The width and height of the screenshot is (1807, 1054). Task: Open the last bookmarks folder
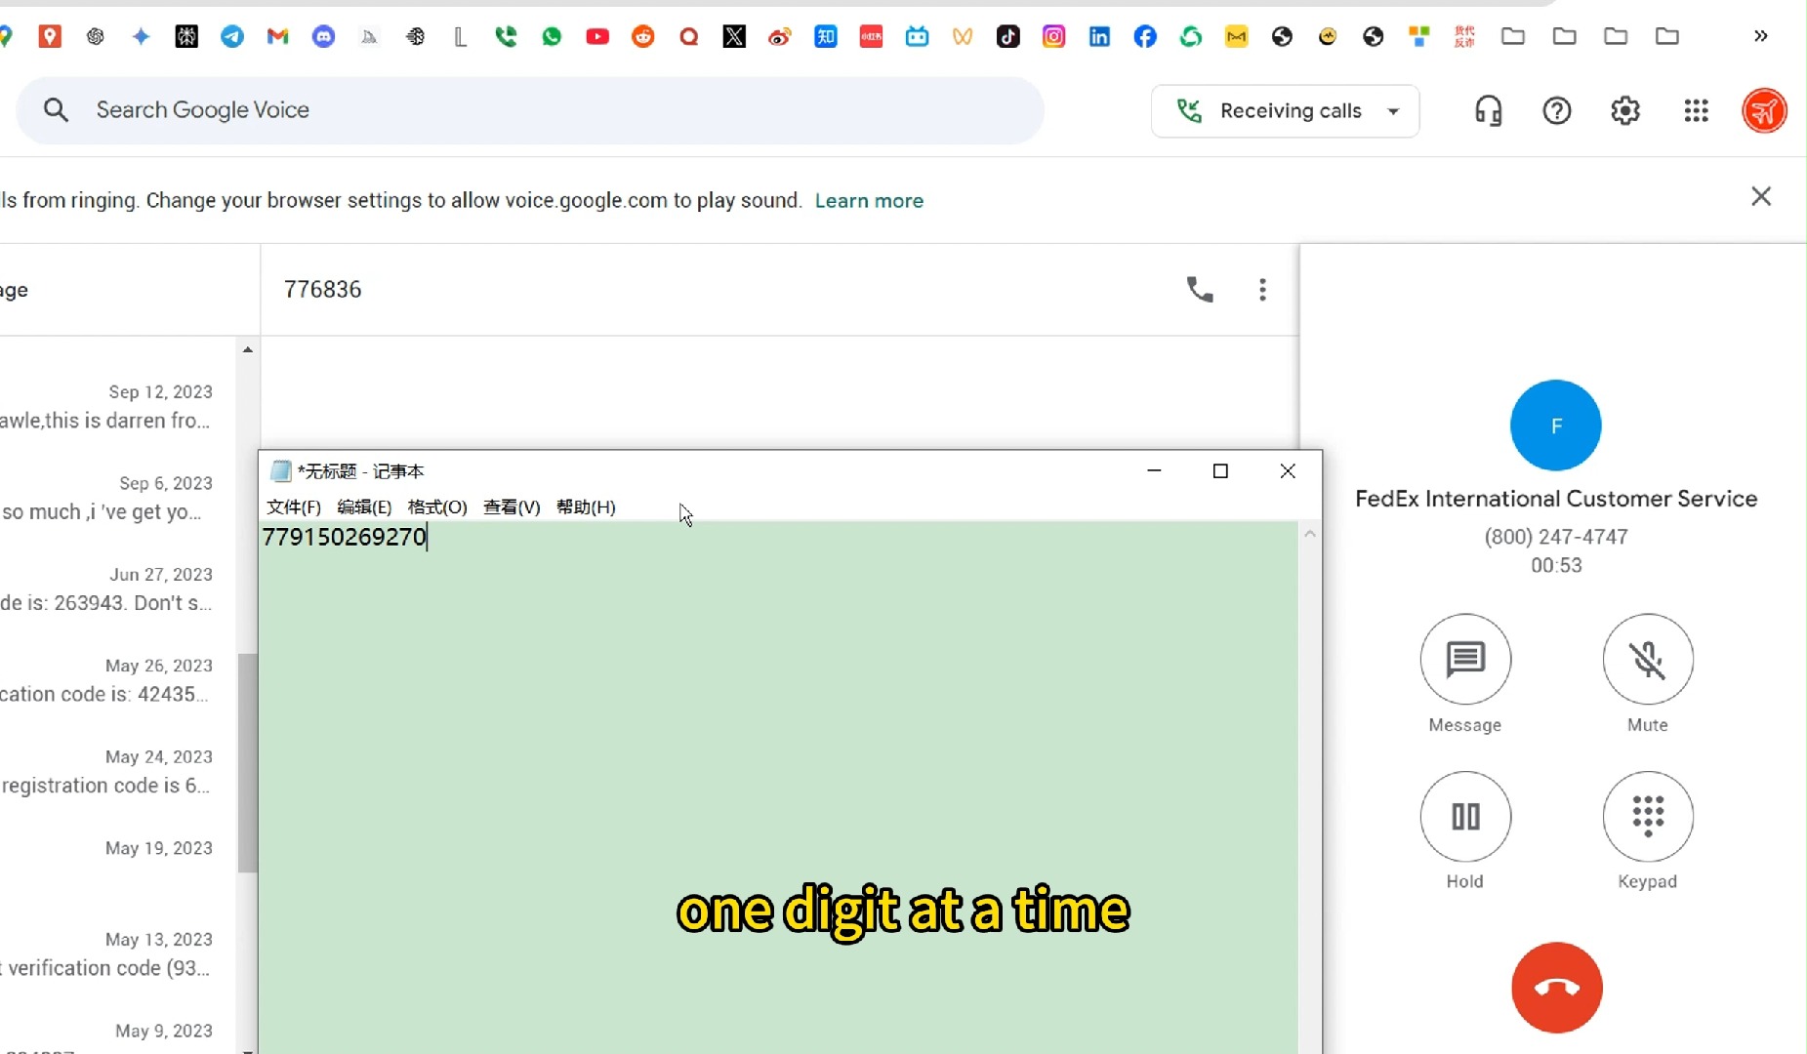1667,37
